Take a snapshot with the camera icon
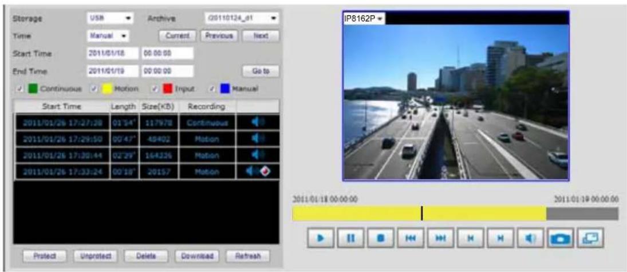The image size is (627, 272). tap(560, 238)
